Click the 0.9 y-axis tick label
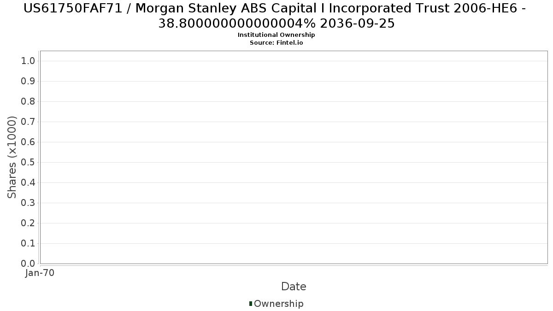The height and width of the screenshot is (311, 553). pyautogui.click(x=28, y=81)
